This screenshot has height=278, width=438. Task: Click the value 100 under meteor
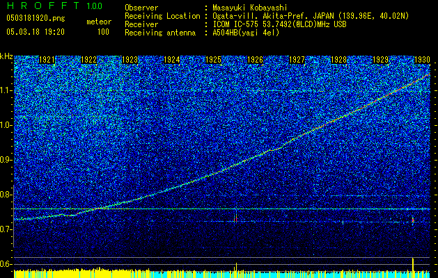click(x=103, y=32)
